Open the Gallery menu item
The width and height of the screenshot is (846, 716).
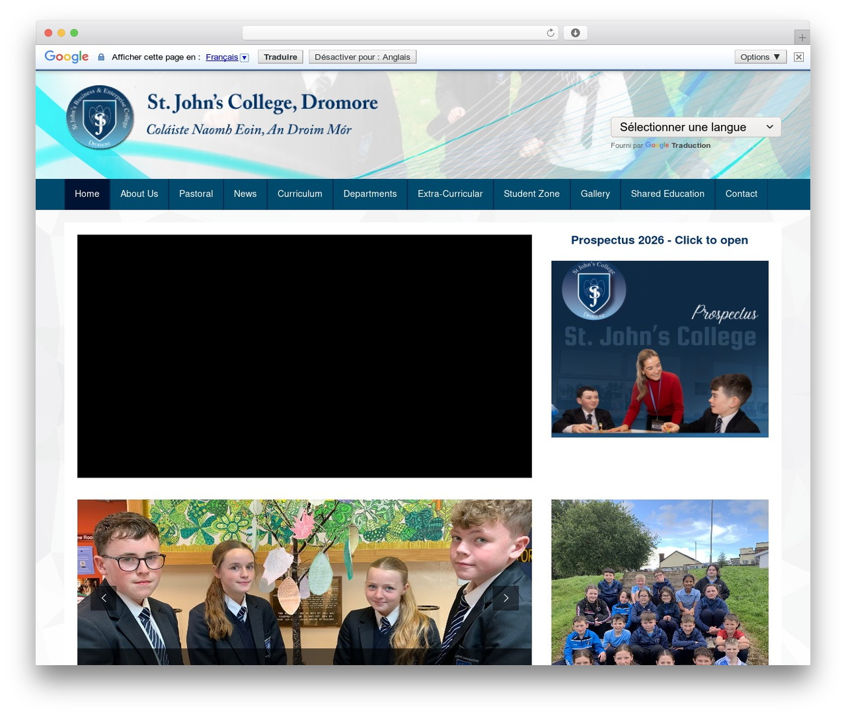click(x=596, y=194)
